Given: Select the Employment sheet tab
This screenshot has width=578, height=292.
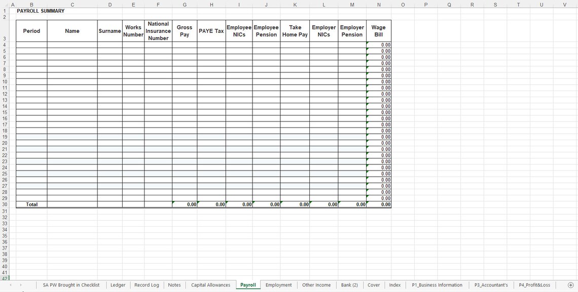Looking at the screenshot, I should click(278, 285).
